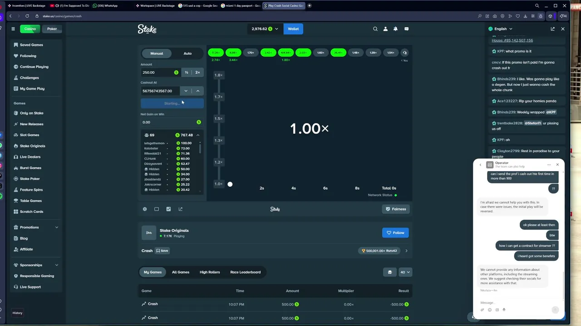Open the My Games tab
The width and height of the screenshot is (581, 326).
pos(153,272)
